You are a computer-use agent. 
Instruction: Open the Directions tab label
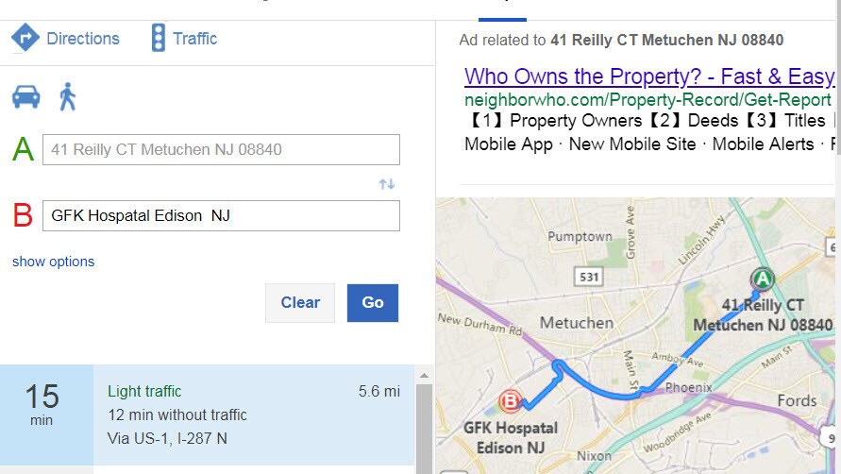(x=83, y=38)
